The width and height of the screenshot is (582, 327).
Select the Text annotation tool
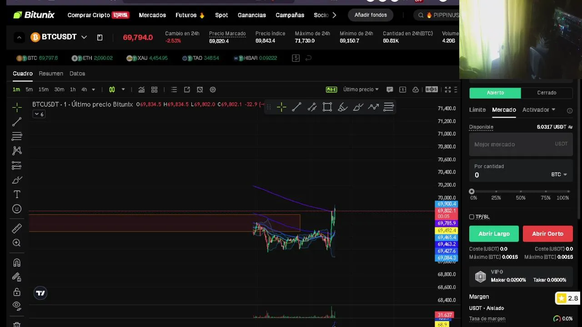pos(17,194)
